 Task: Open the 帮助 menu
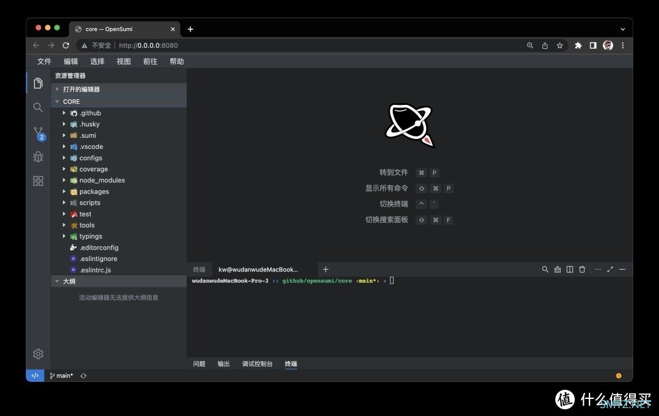point(176,62)
